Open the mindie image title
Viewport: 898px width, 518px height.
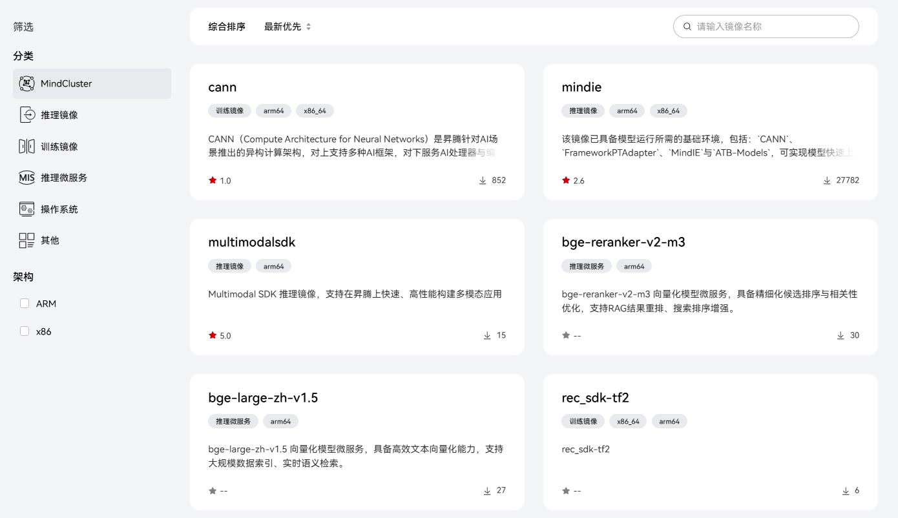click(581, 87)
